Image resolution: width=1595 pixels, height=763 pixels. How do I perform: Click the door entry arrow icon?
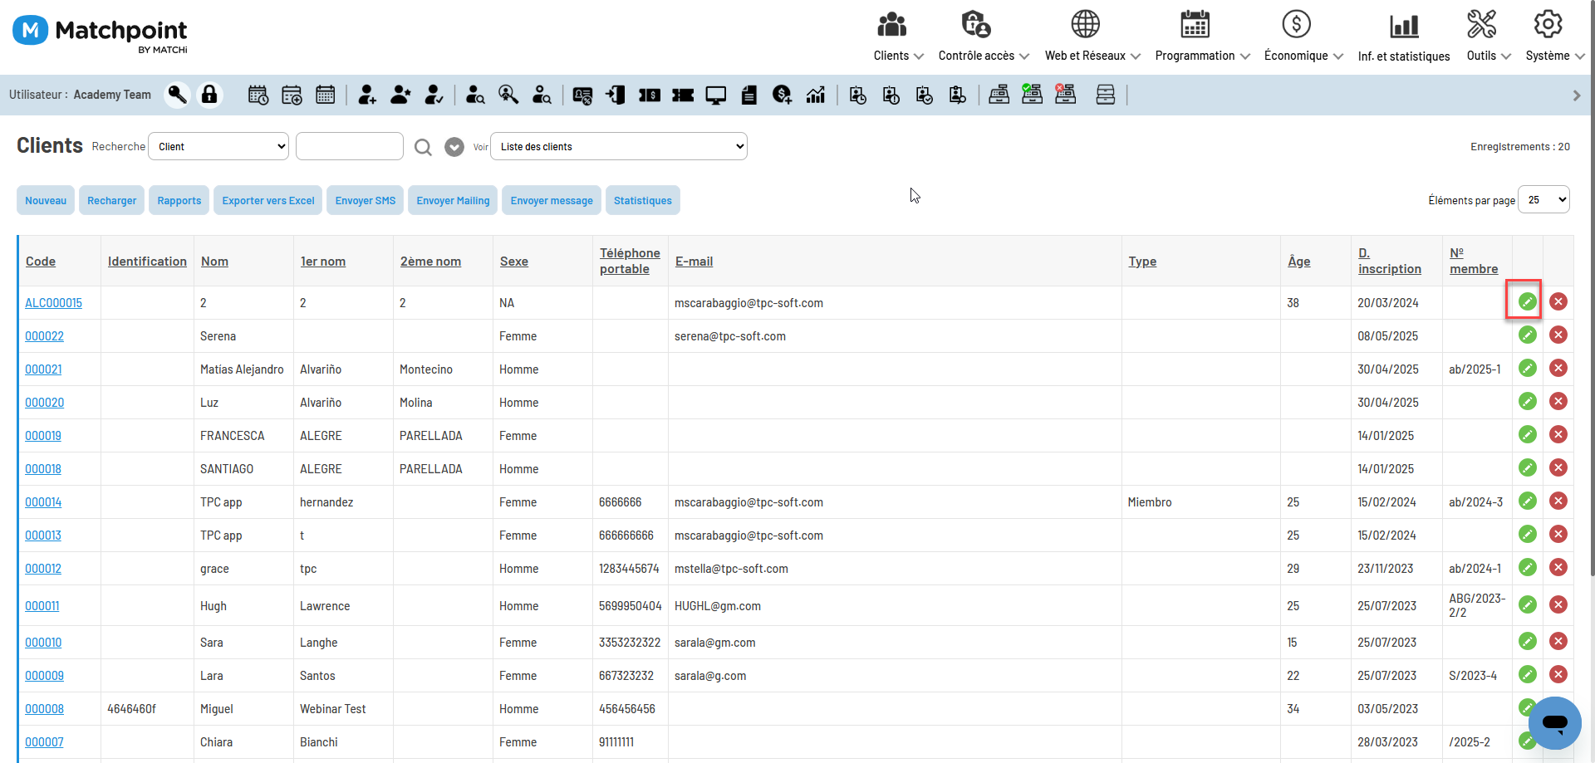point(616,95)
